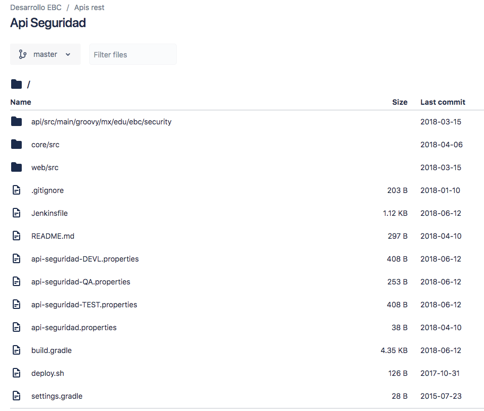Click the 2017-10-31 commit date for deploy.sh
This screenshot has width=484, height=411.
(x=440, y=374)
